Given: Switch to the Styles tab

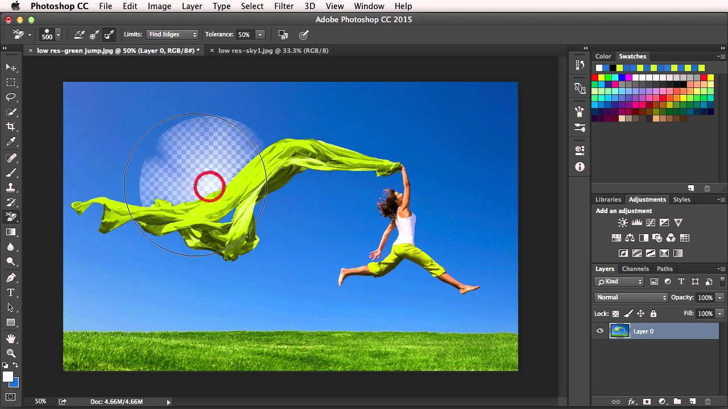Looking at the screenshot, I should pos(681,199).
